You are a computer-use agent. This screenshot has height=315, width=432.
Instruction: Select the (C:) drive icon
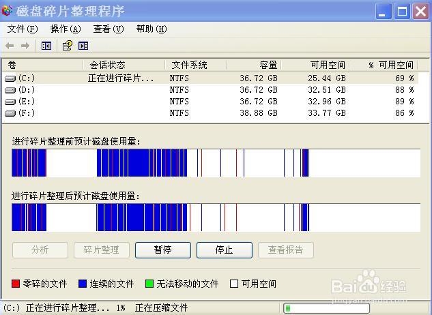click(10, 79)
